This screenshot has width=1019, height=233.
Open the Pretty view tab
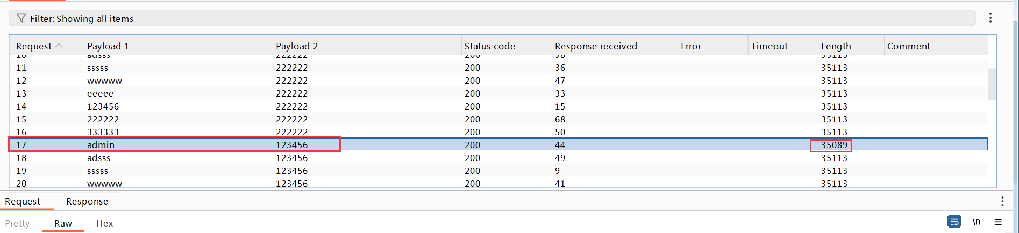coord(17,223)
